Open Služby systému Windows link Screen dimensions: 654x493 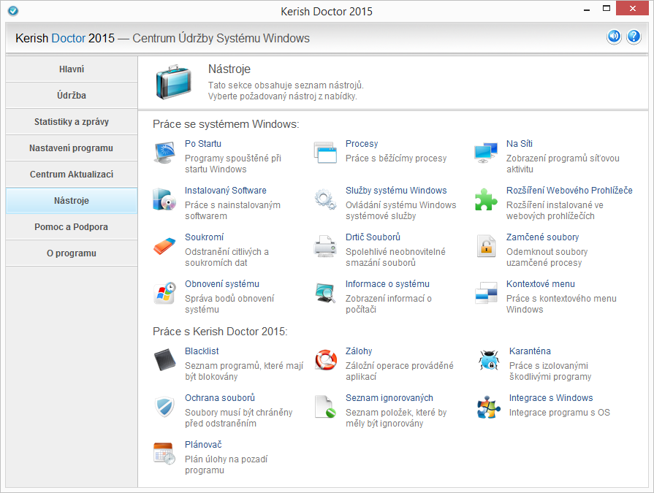[x=396, y=191]
